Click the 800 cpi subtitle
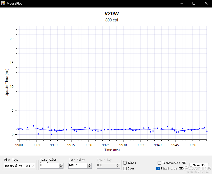The width and height of the screenshot is (212, 174). [x=112, y=20]
